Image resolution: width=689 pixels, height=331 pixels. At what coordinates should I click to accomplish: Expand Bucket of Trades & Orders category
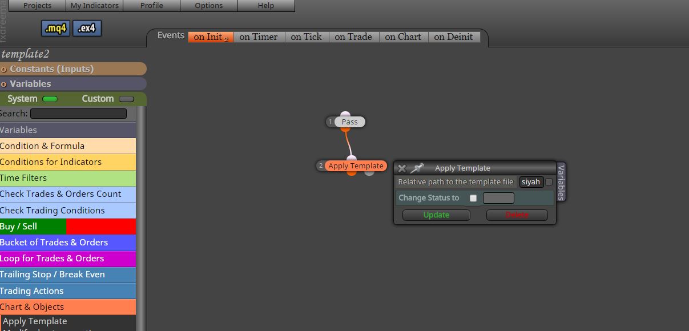click(x=68, y=243)
